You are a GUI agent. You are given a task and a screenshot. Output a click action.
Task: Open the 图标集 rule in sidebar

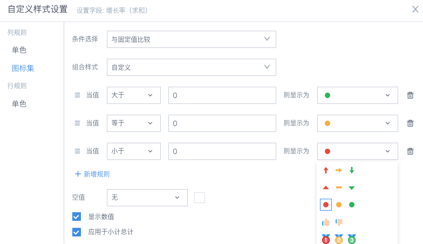point(23,68)
